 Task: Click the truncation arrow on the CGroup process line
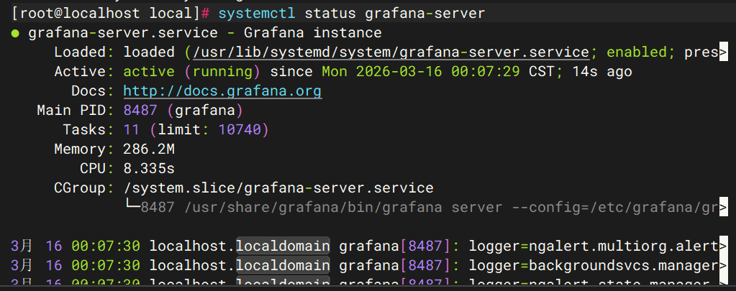[723, 207]
